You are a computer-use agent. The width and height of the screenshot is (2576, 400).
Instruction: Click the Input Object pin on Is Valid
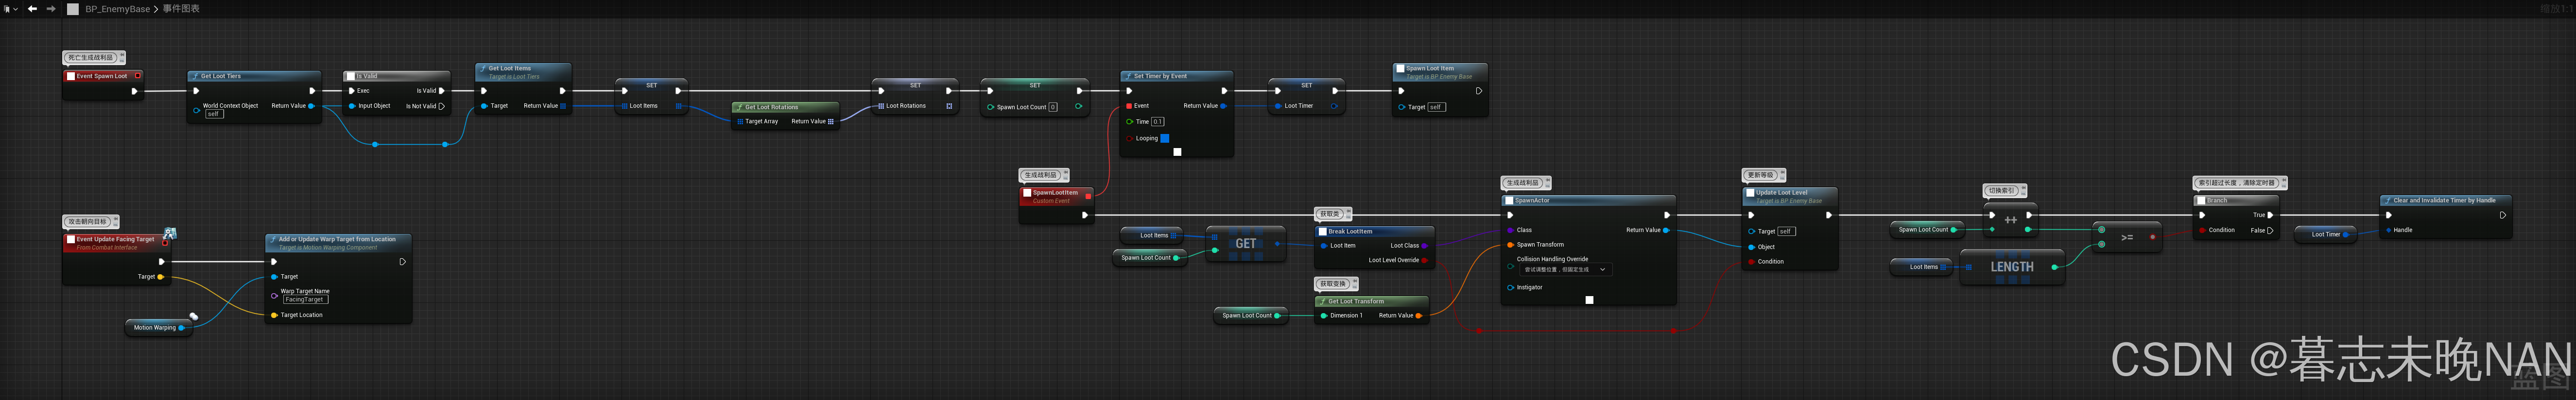(352, 106)
